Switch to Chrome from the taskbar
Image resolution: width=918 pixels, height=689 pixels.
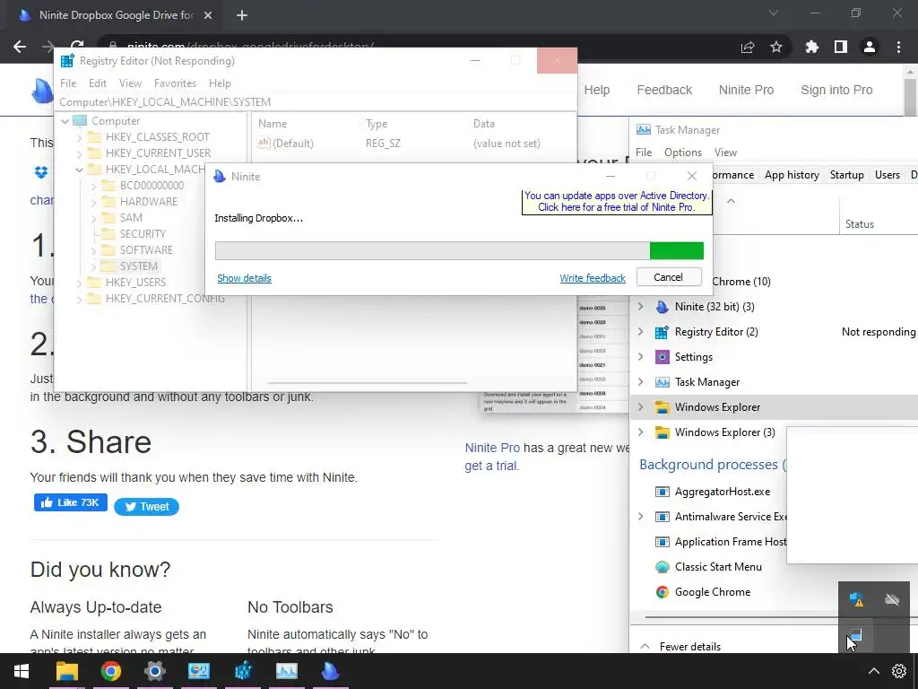pyautogui.click(x=110, y=671)
